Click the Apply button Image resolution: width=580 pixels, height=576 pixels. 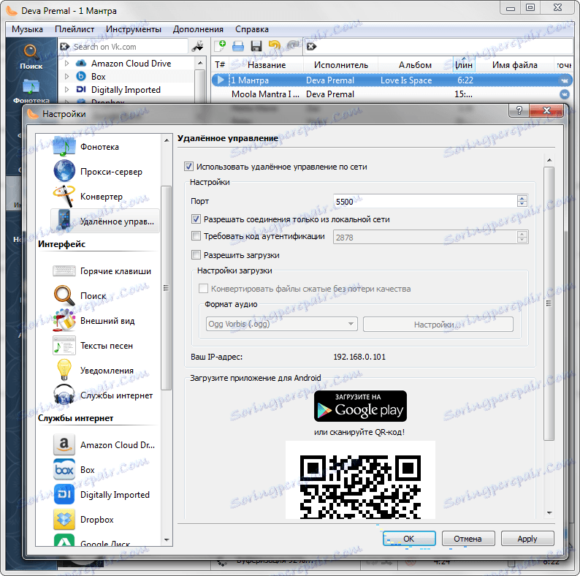pyautogui.click(x=527, y=539)
